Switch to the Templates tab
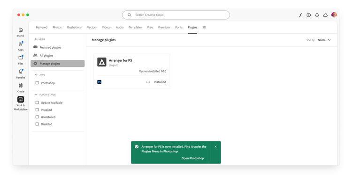Viewport: 352px width, 182px height. [135, 27]
